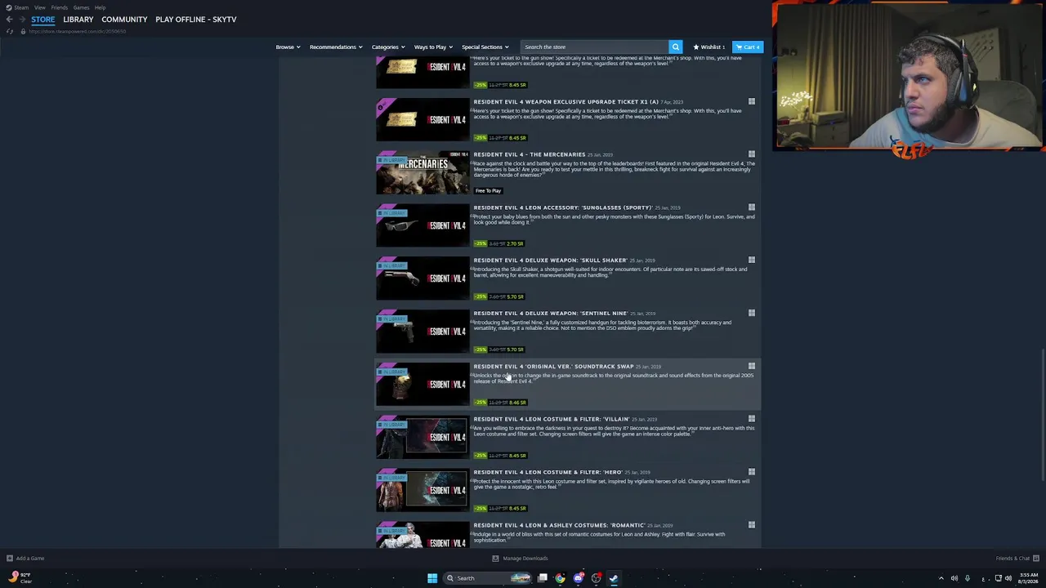This screenshot has width=1046, height=588.
Task: Expand the Browse dropdown
Action: pyautogui.click(x=288, y=47)
